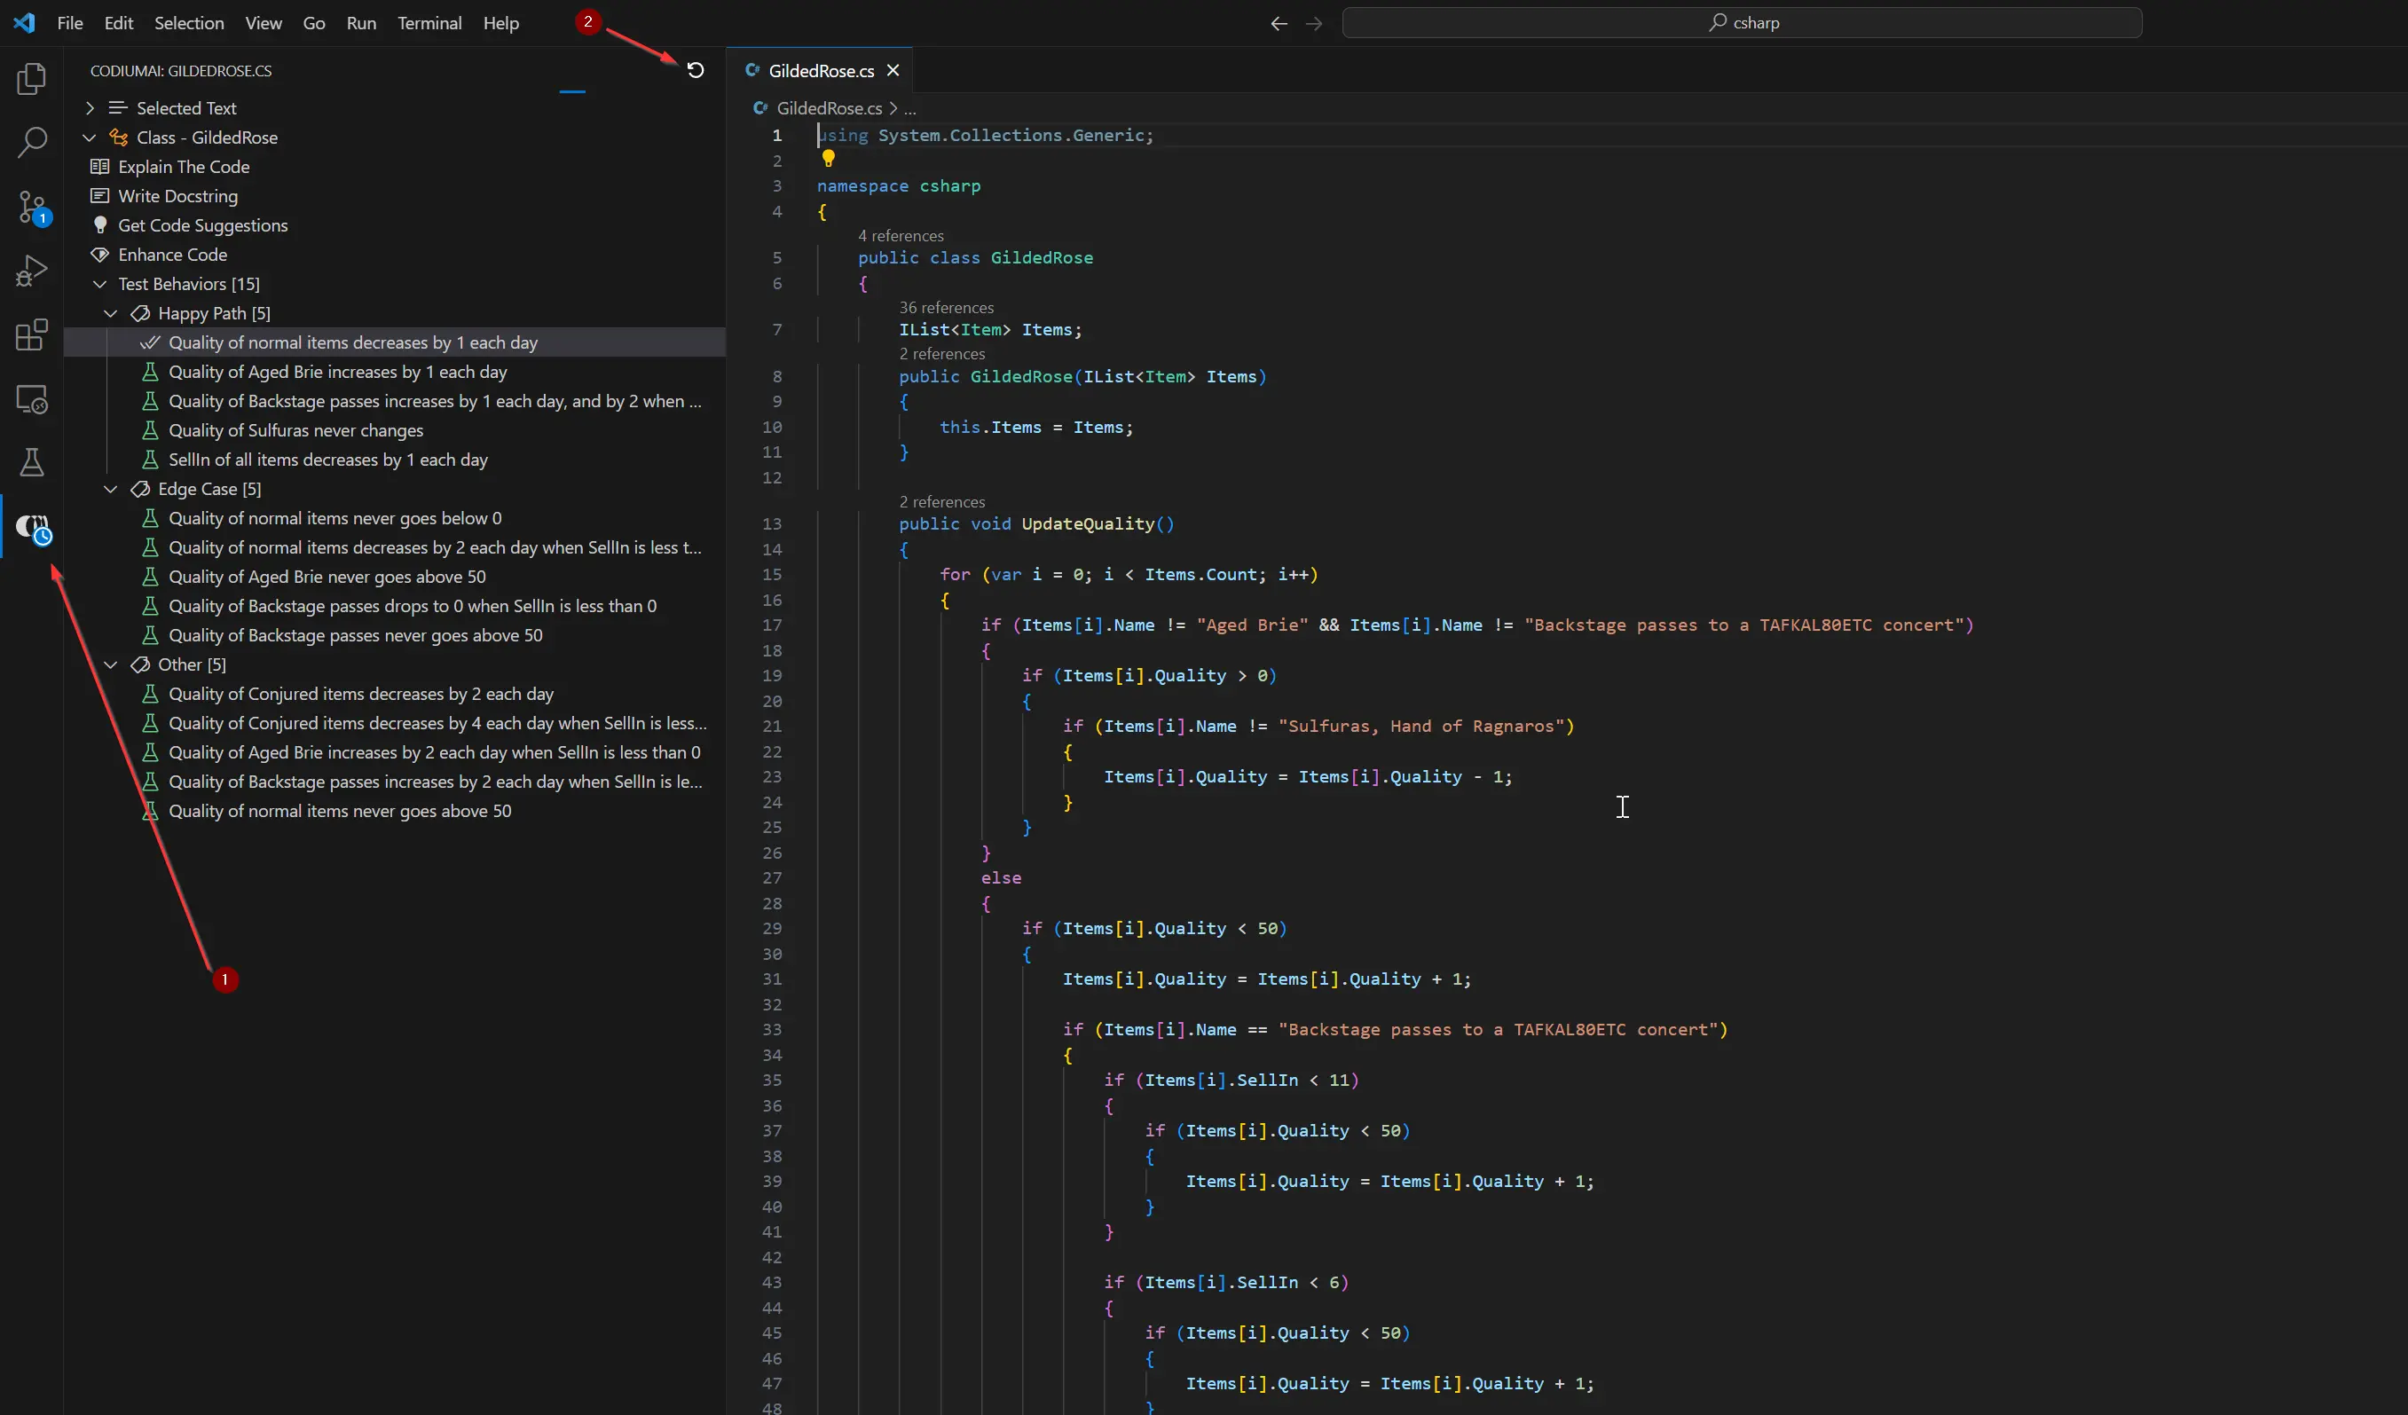2408x1415 pixels.
Task: Expand the Selected Text node
Action: (90, 108)
